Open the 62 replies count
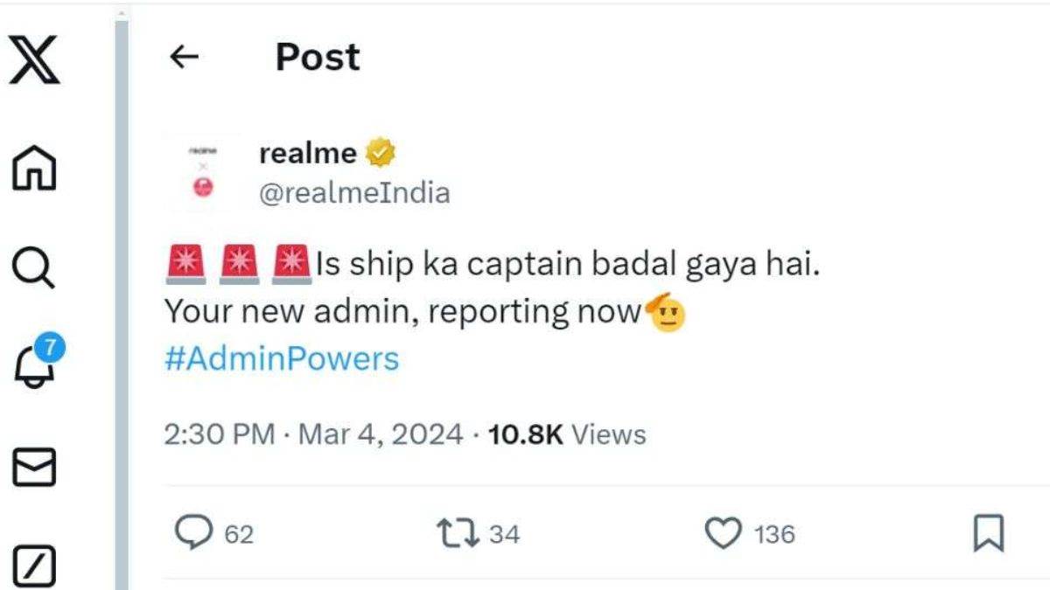1050x590 pixels. tap(237, 531)
